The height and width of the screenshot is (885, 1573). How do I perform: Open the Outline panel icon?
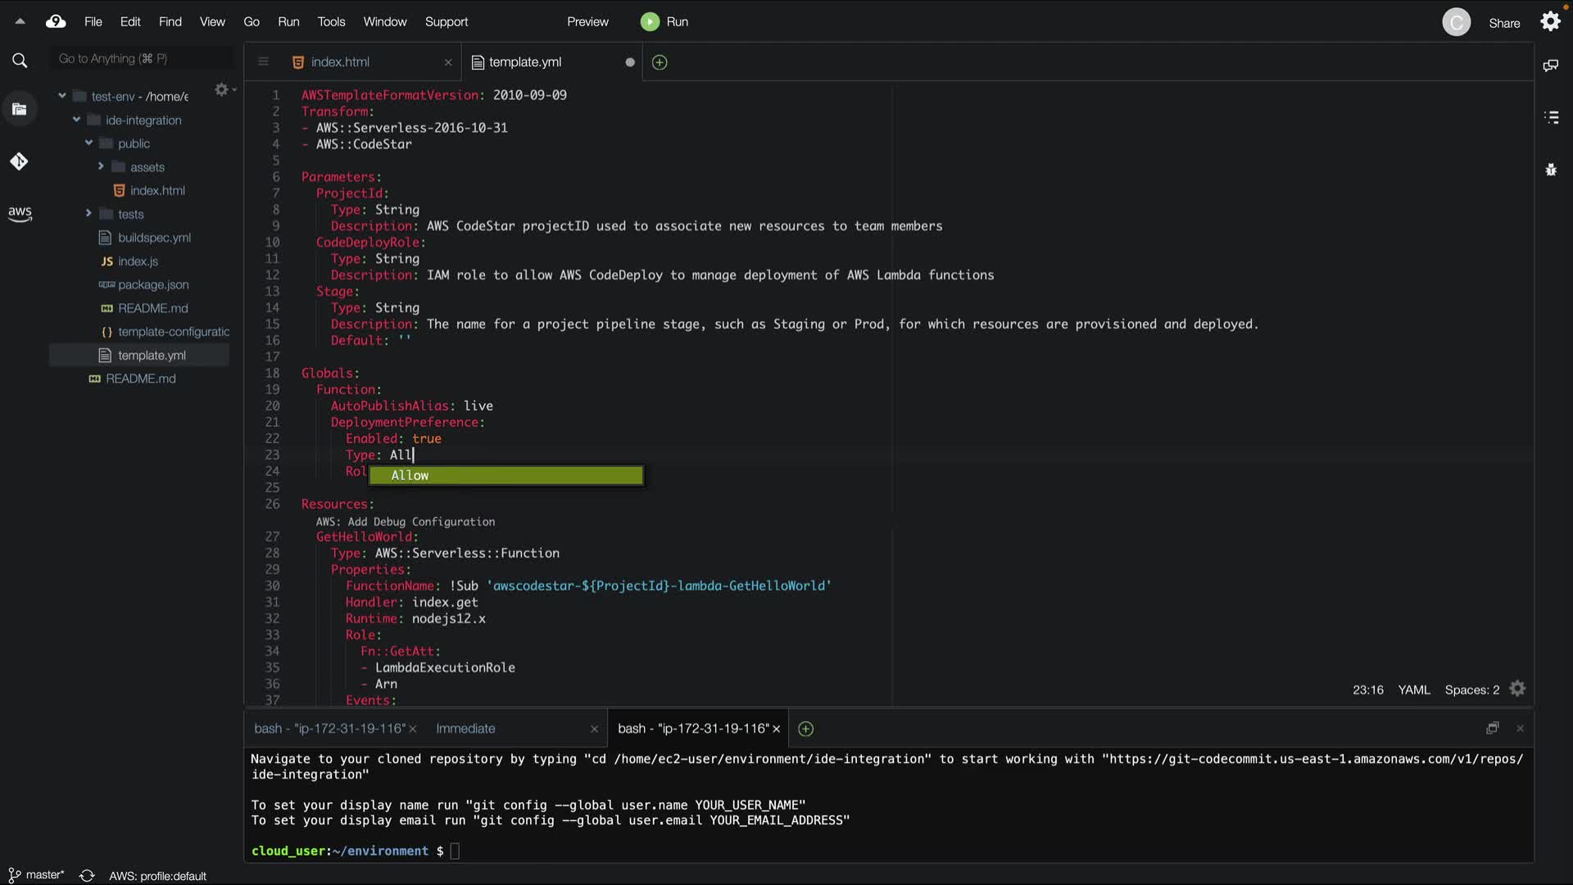click(1551, 117)
